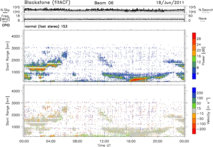
Task: Click the '08:00' time axis tick label
Action: click(77, 141)
